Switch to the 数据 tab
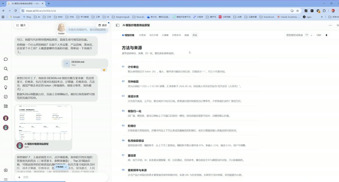The height and width of the screenshot is (182, 339). coord(187,35)
